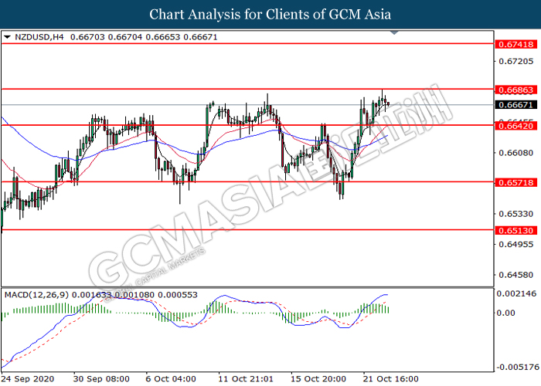Click the 0.64580 price axis value
The image size is (541, 386).
[x=515, y=275]
